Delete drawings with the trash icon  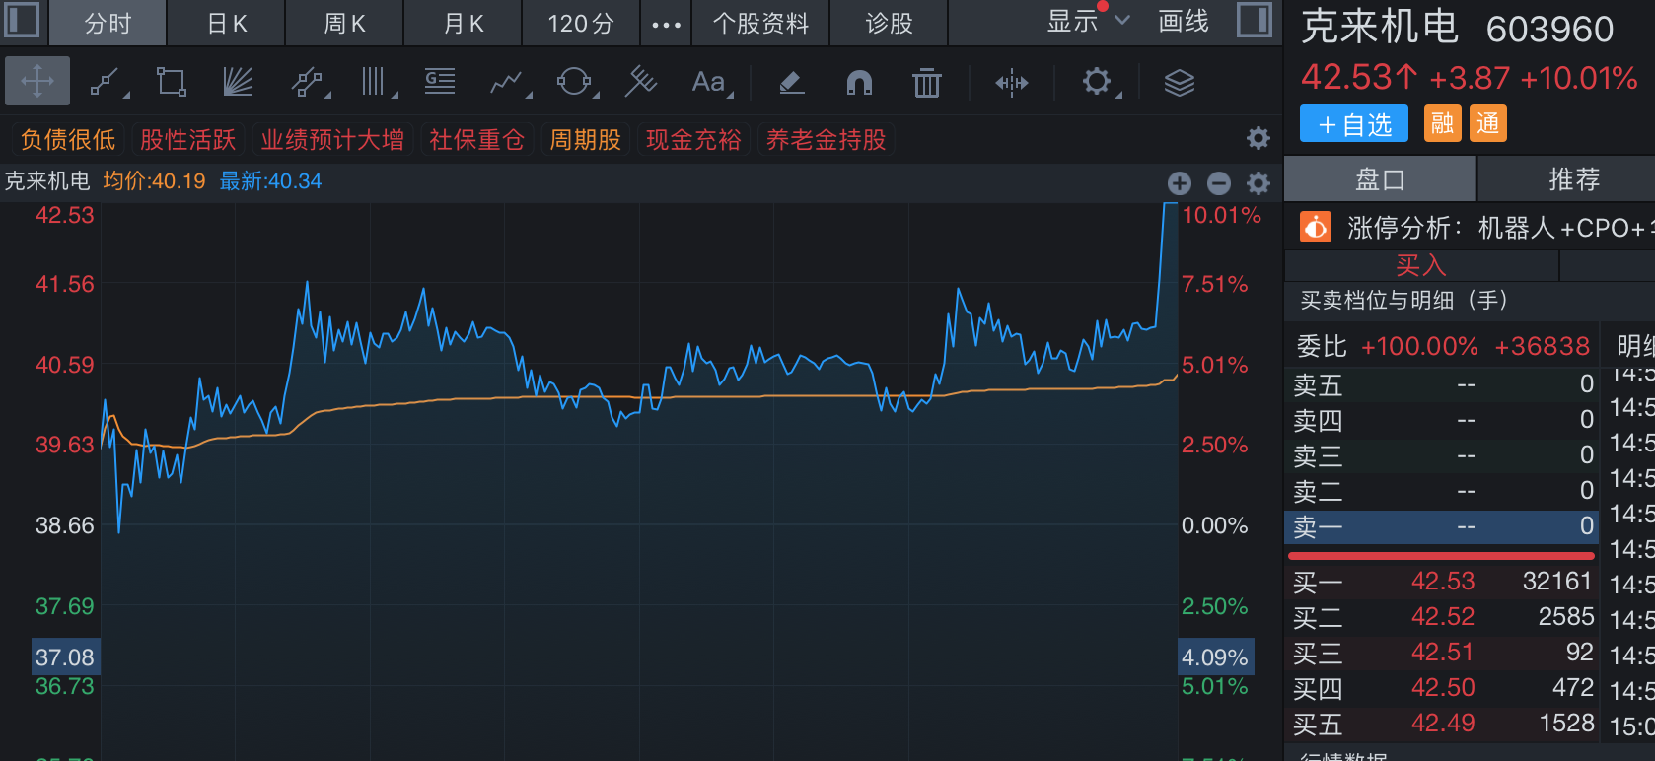[x=926, y=83]
